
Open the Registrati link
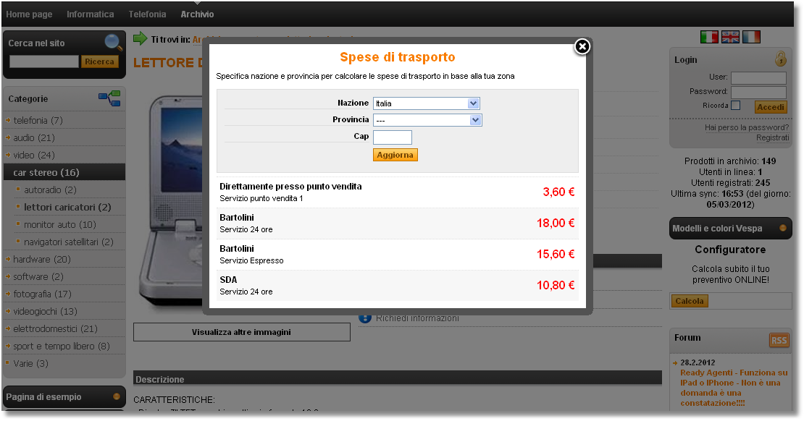[772, 137]
